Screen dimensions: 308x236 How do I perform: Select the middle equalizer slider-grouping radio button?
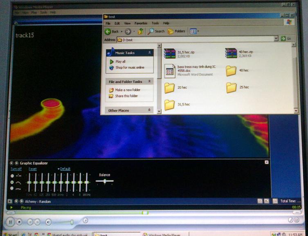tap(12, 182)
